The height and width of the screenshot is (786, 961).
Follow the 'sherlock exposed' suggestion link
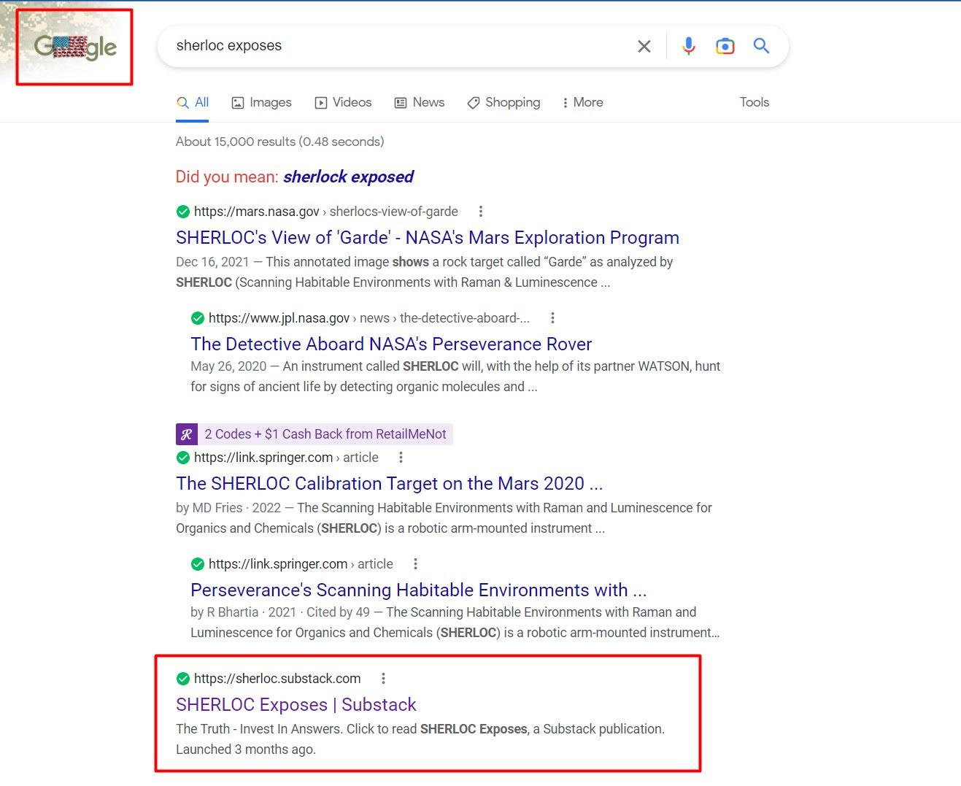348,177
